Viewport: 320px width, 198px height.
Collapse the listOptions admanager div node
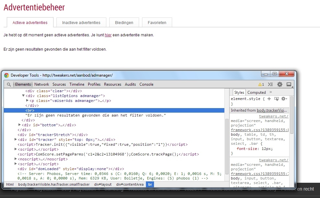[23, 96]
